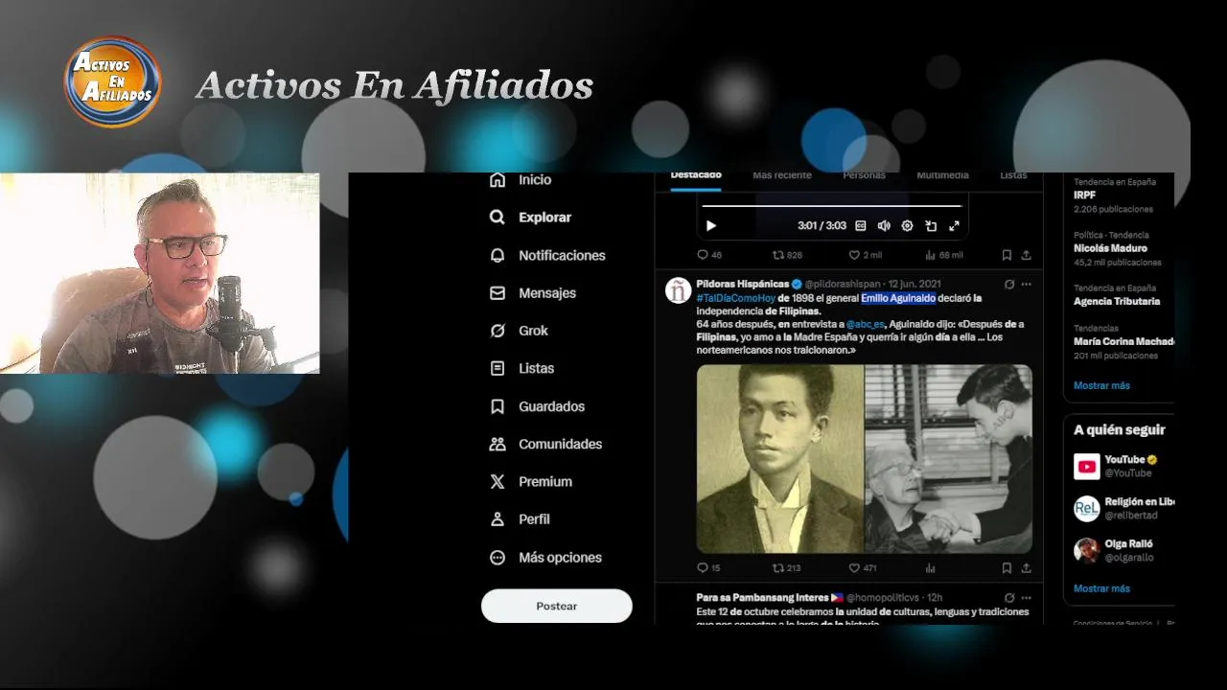Viewport: 1227px width, 690px height.
Task: Click Mostrar más under A quién seguir
Action: (1101, 588)
